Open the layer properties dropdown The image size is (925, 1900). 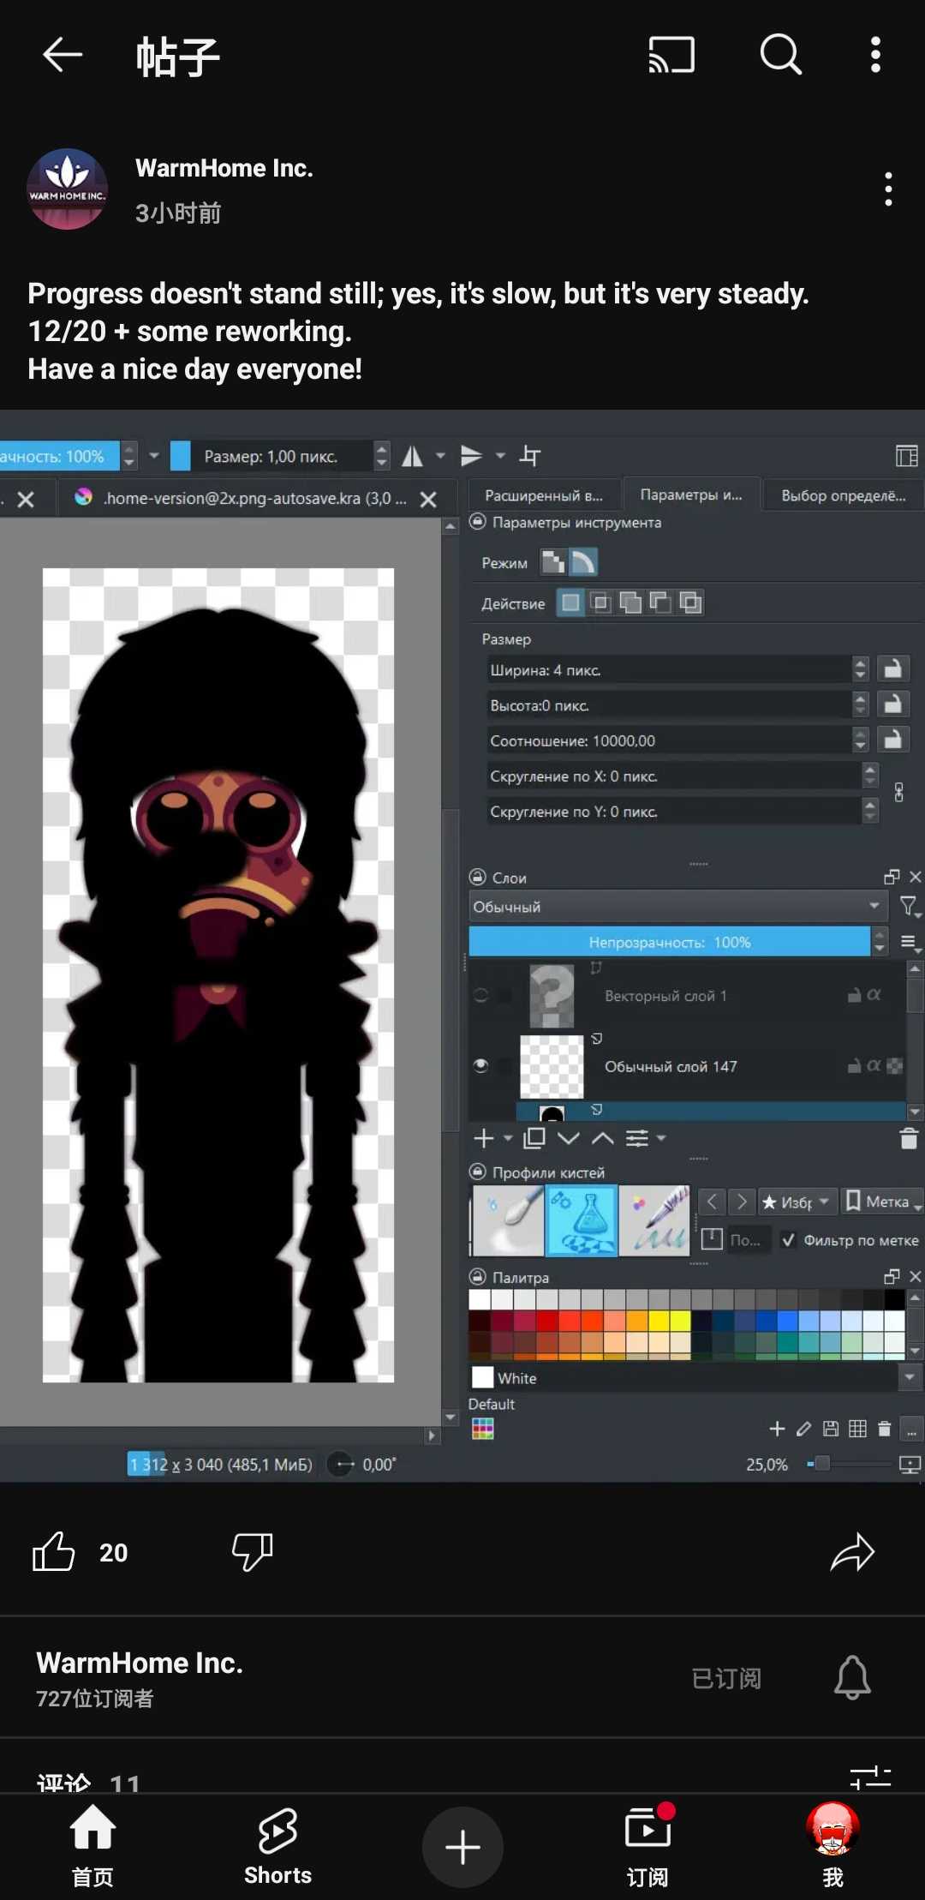645,1138
